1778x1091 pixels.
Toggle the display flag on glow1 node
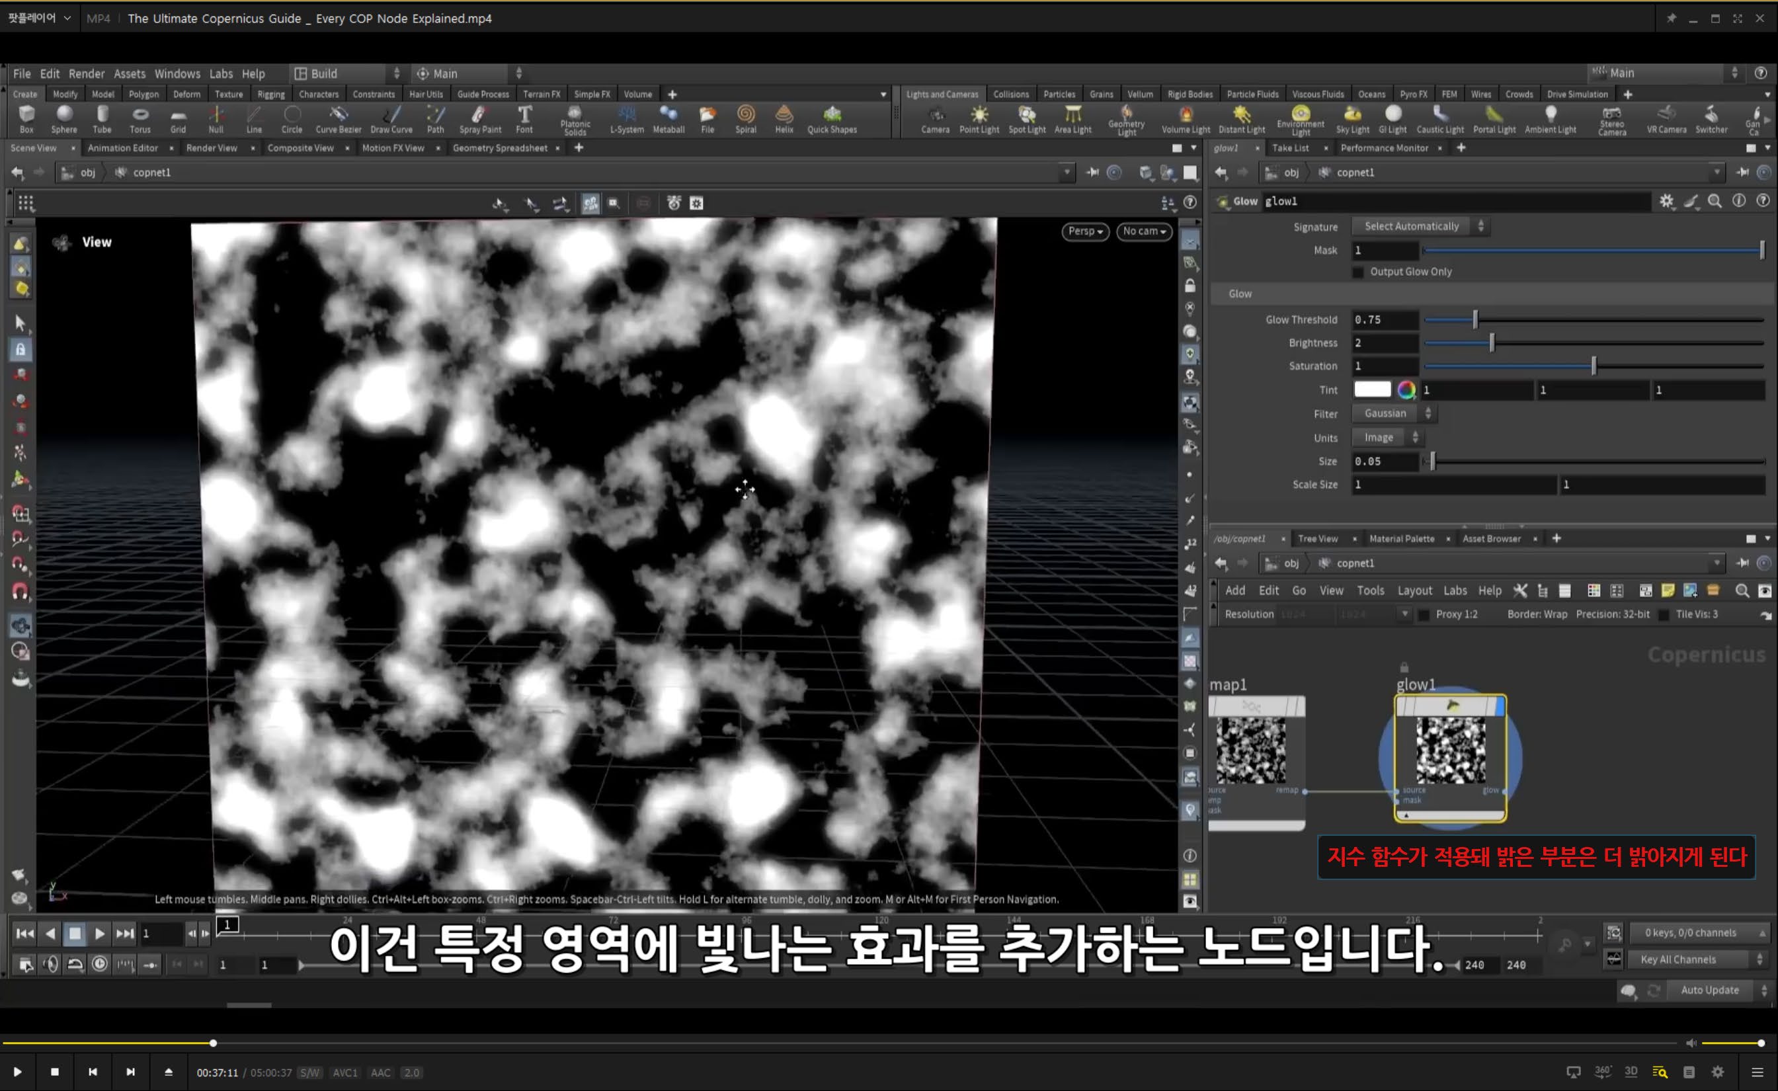[1500, 706]
